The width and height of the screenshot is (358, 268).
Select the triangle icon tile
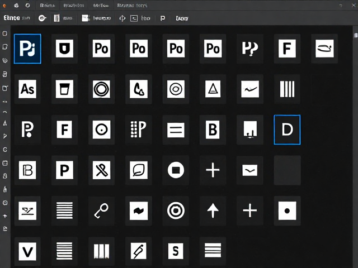pos(213,89)
